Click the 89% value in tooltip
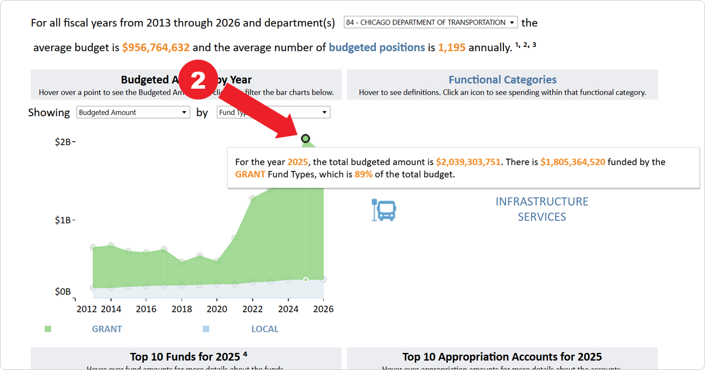This screenshot has height=370, width=705. pyautogui.click(x=364, y=174)
